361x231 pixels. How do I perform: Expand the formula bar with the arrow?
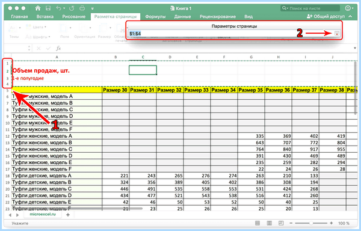[355, 48]
